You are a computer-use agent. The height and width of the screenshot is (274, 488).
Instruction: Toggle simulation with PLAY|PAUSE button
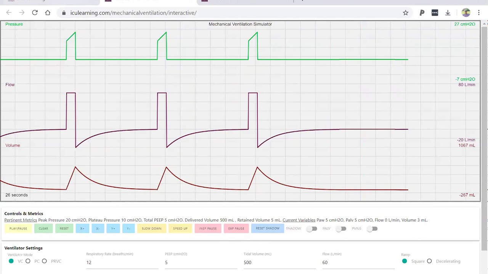[x=18, y=229]
